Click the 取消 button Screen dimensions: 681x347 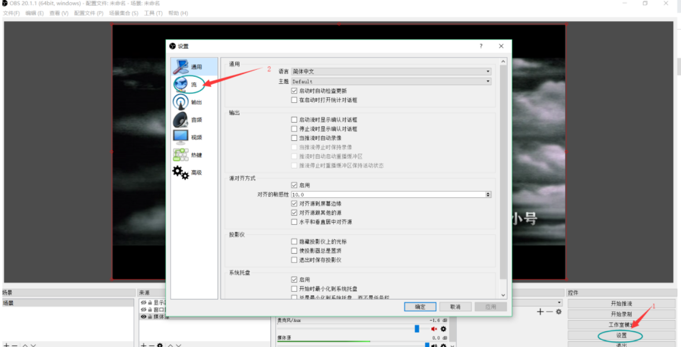tap(455, 306)
